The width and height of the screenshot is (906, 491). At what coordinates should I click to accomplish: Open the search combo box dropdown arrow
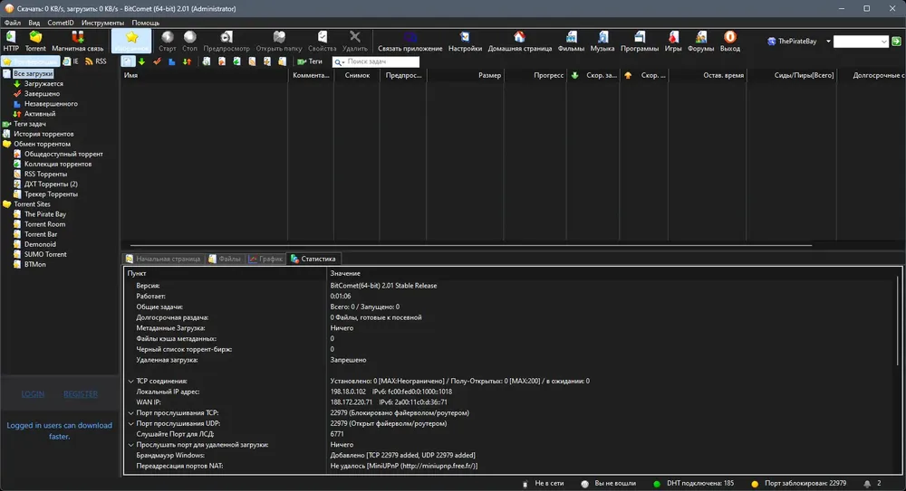point(883,42)
